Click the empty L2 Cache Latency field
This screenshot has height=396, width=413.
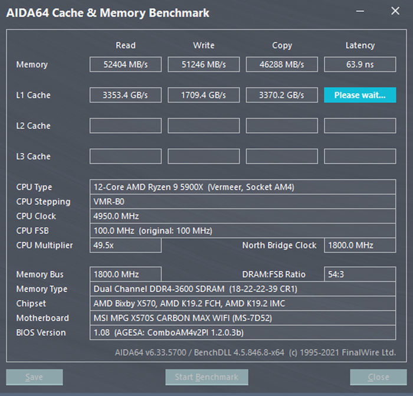360,126
